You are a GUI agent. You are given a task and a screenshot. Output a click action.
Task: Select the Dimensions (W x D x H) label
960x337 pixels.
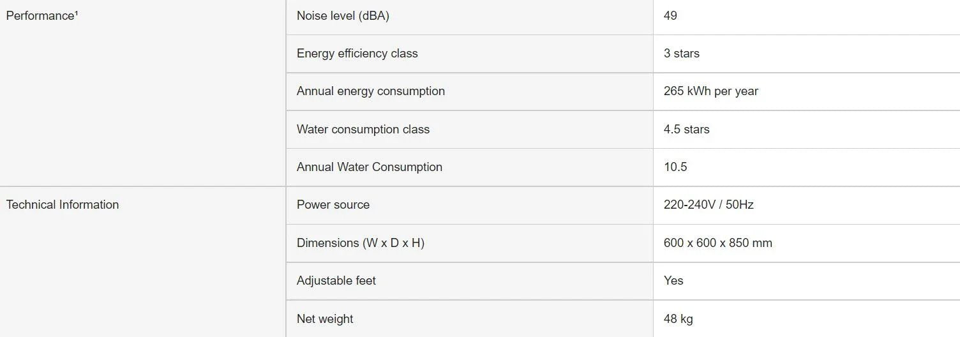[360, 243]
